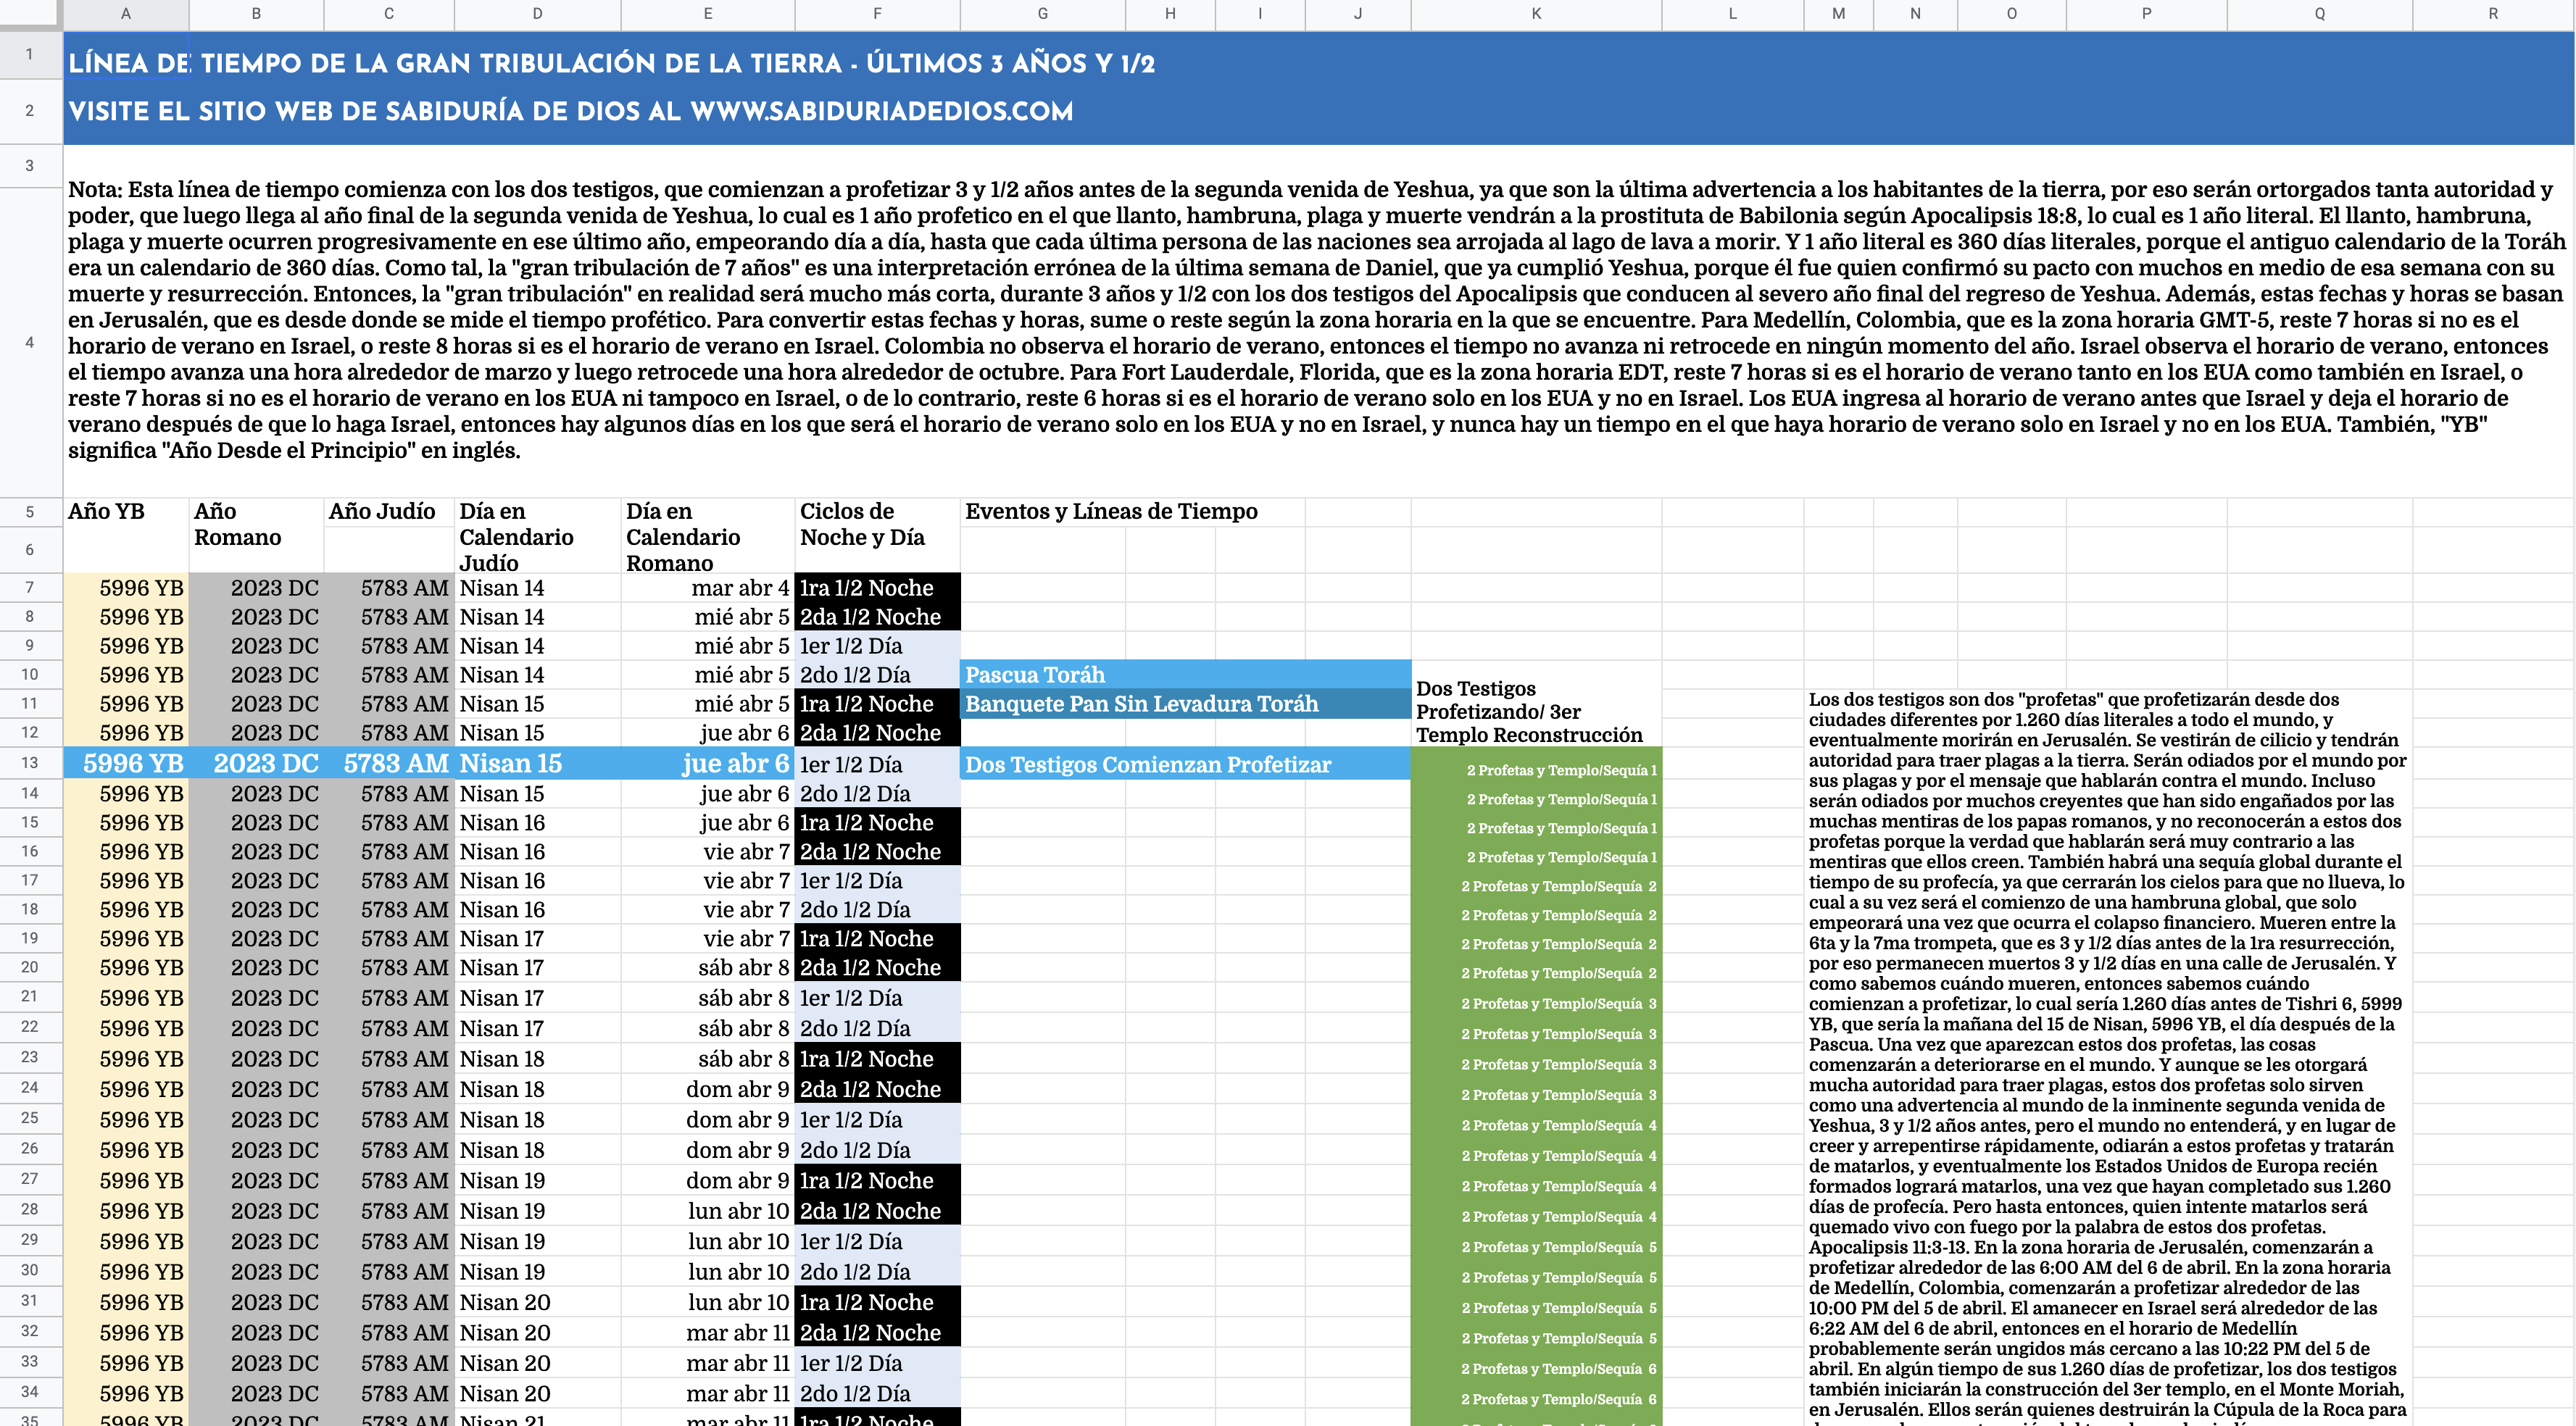Viewport: 2576px width, 1426px height.
Task: Select column F header
Action: point(877,14)
